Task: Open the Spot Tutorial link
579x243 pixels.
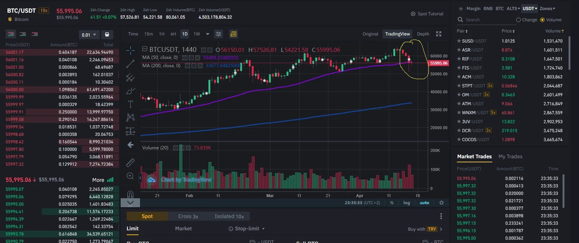Action: click(427, 14)
